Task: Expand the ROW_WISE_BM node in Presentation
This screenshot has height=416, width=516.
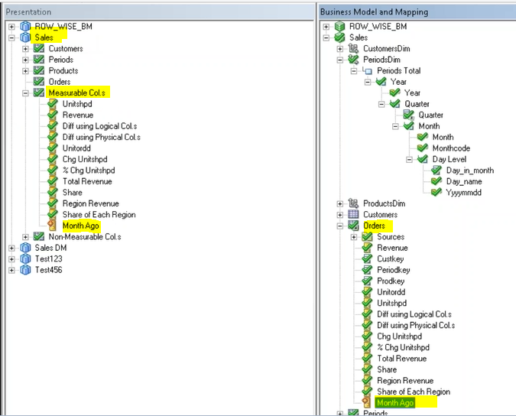Action: (x=11, y=27)
